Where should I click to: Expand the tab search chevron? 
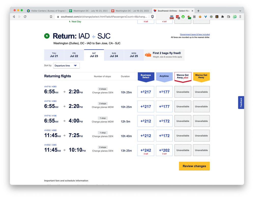pyautogui.click(x=240, y=11)
